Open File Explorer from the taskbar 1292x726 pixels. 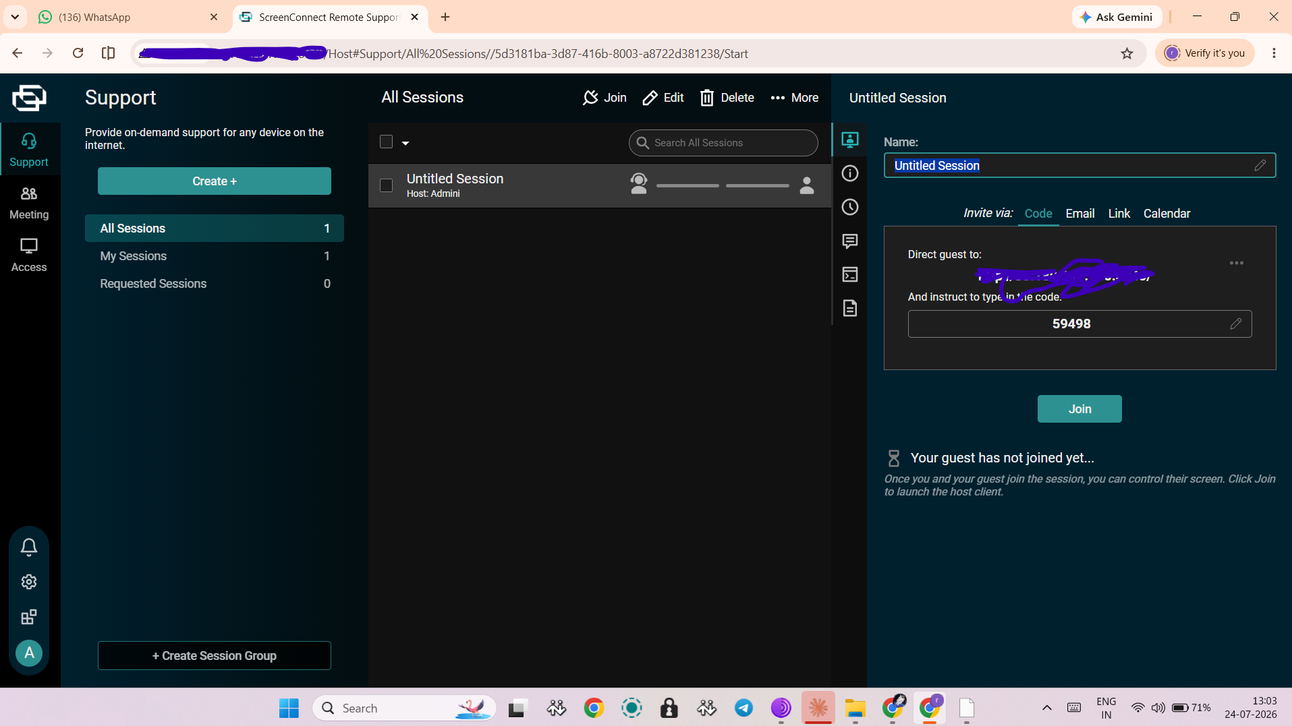[x=855, y=708]
